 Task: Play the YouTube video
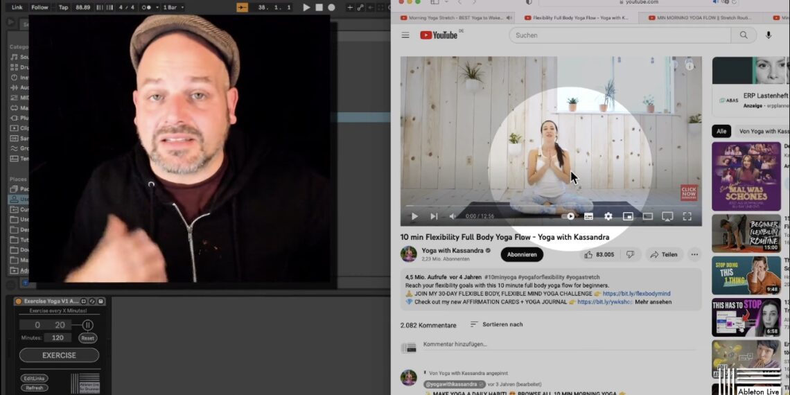(x=414, y=216)
